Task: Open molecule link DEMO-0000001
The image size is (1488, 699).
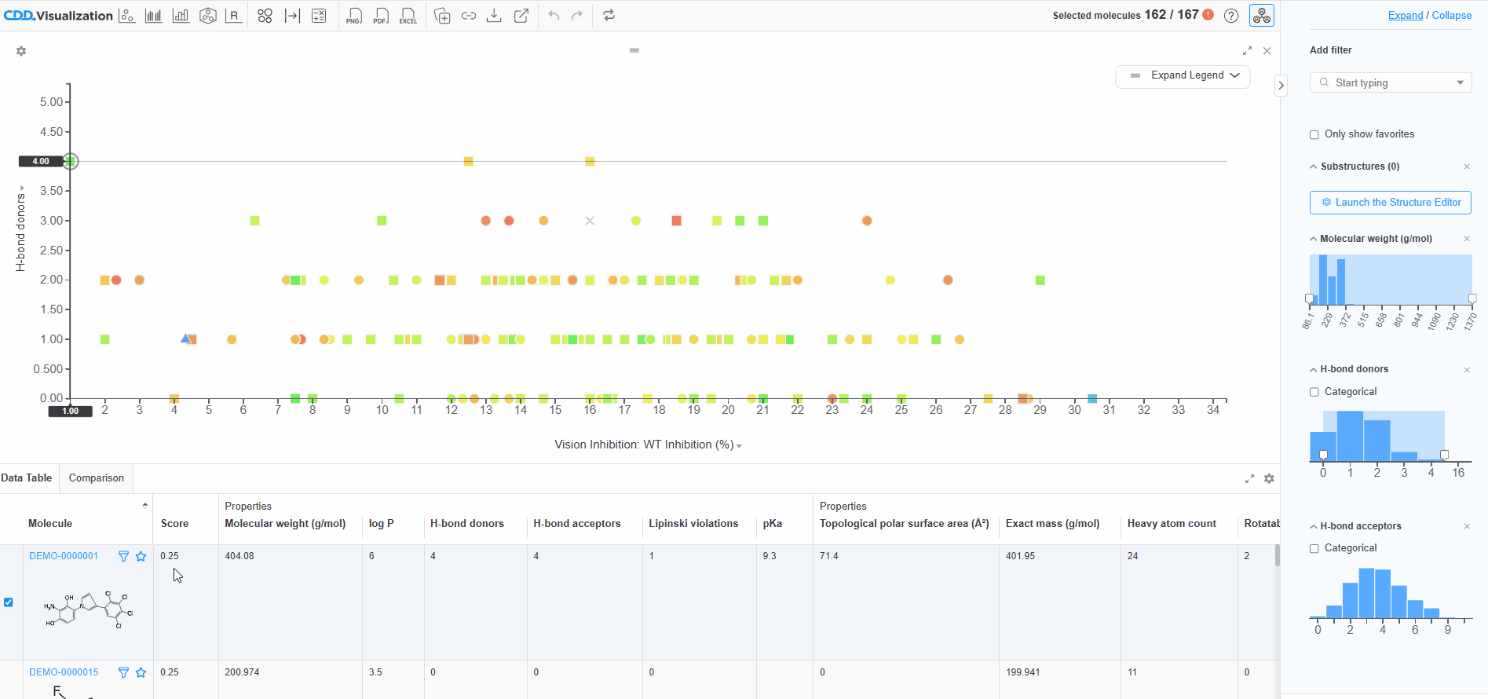Action: tap(64, 556)
